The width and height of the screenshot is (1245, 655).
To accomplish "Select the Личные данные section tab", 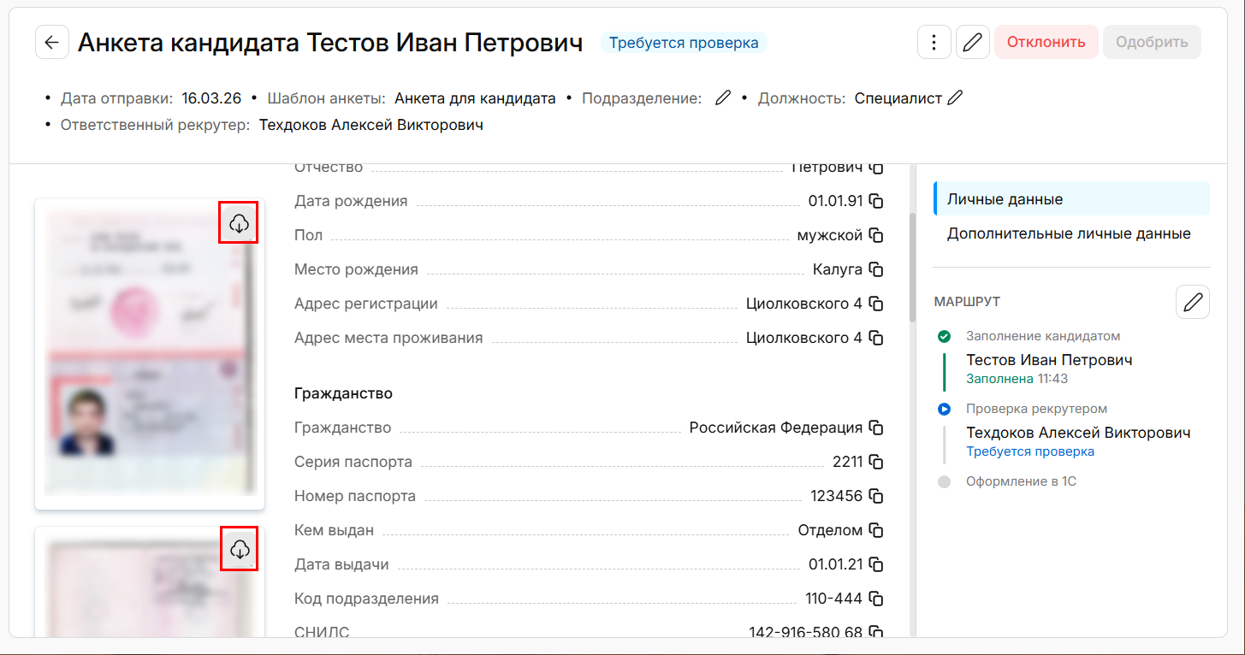I will (x=1071, y=199).
